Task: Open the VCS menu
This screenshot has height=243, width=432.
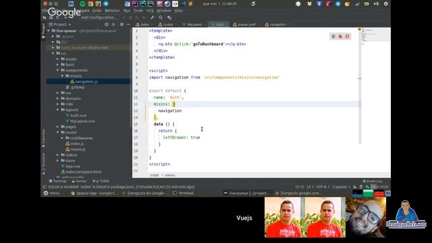Action: [150, 11]
